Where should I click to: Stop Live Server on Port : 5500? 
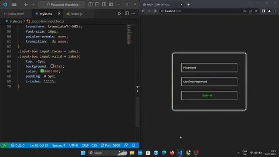(110, 145)
